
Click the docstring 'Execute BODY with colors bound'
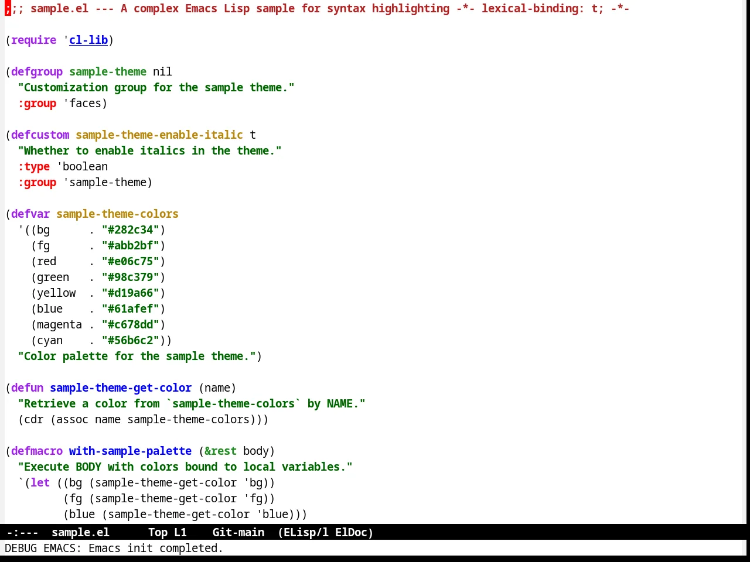pos(185,467)
